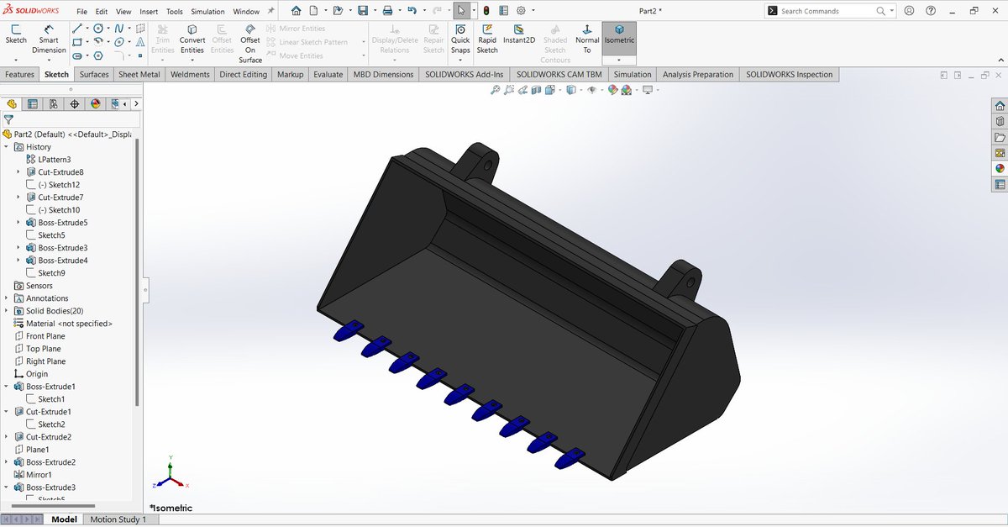Open the Motion Study 1 tab
1008x527 pixels.
[x=118, y=519]
